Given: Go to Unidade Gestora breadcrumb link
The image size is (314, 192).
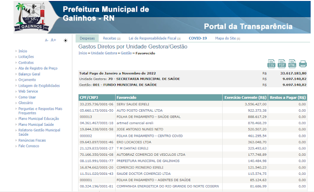Looking at the screenshot, I should (x=104, y=53).
